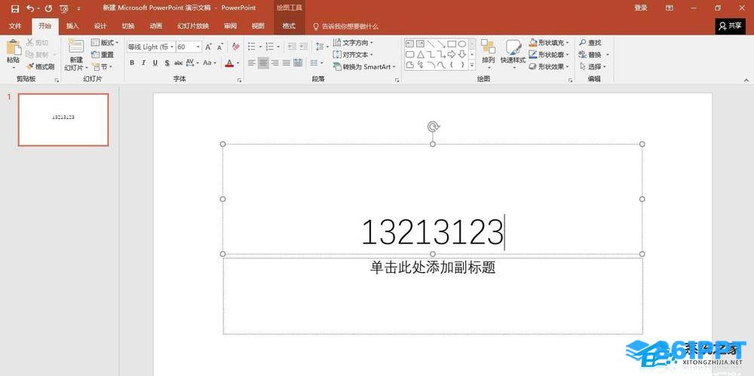This screenshot has height=376, width=754.
Task: Toggle Italic formatting
Action: click(143, 63)
